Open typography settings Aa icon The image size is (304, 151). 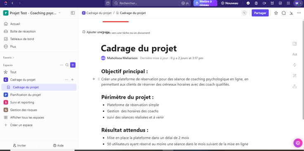tap(294, 54)
